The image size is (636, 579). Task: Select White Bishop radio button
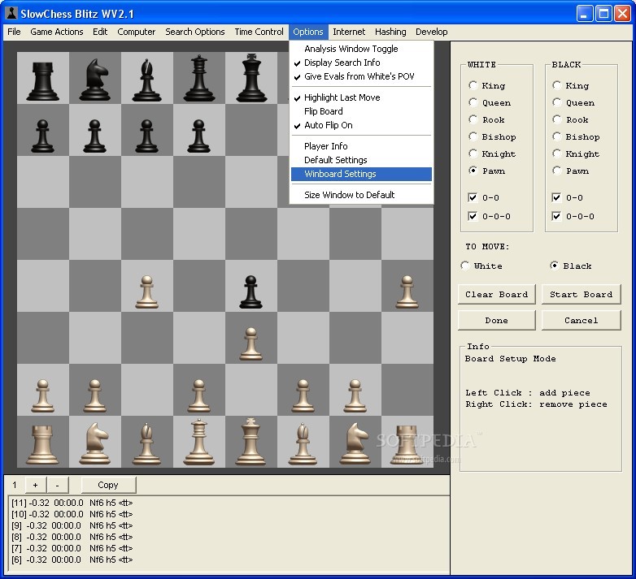tap(473, 136)
